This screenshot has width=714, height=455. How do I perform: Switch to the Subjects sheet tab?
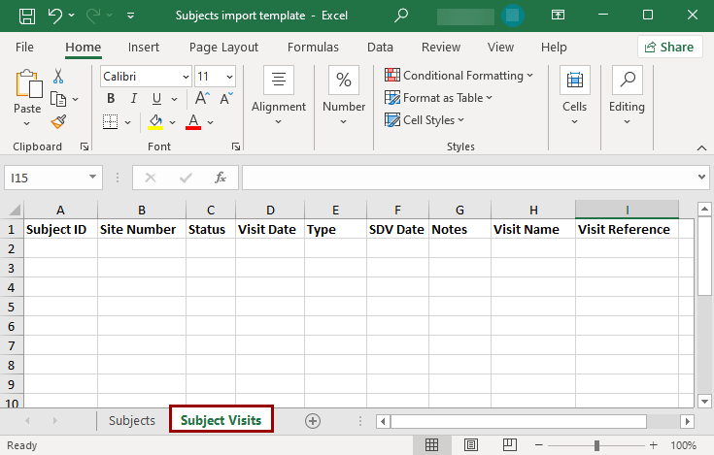132,420
